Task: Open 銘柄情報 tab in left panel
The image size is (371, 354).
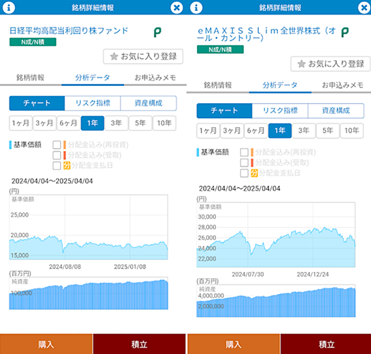Action: [x=30, y=78]
